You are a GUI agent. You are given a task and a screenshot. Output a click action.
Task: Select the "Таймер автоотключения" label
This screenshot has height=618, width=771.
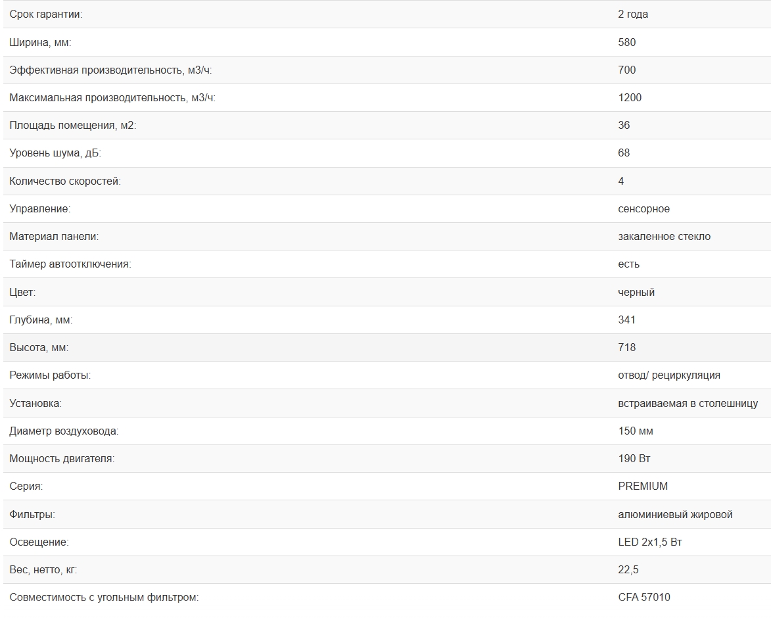[70, 264]
